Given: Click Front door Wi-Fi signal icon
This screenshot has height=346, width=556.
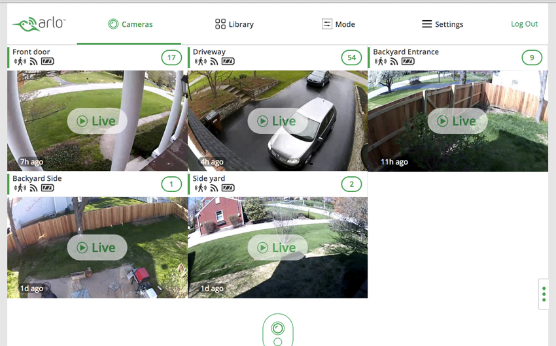Looking at the screenshot, I should [x=33, y=61].
